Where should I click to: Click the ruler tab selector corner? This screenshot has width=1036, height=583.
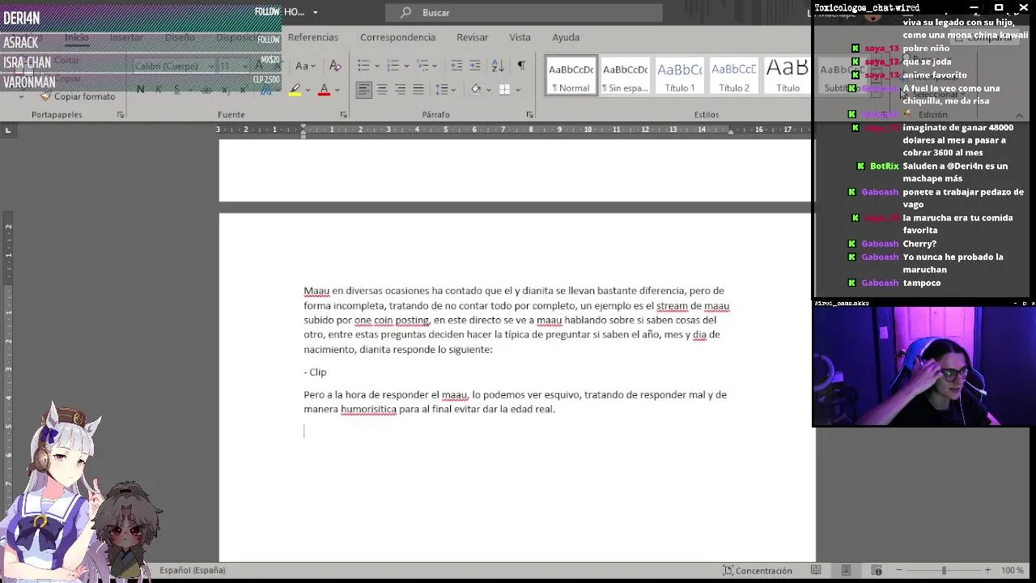click(8, 130)
